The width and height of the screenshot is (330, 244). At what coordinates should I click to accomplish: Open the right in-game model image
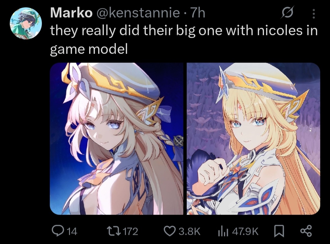click(253, 139)
